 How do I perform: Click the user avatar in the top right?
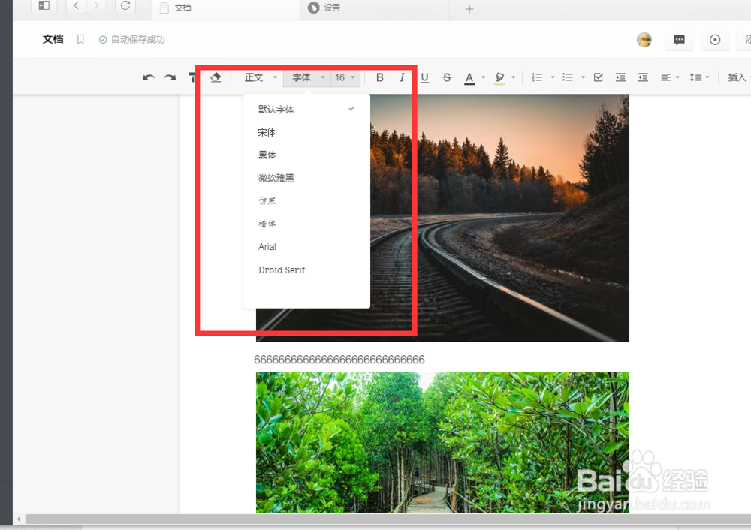pyautogui.click(x=644, y=39)
